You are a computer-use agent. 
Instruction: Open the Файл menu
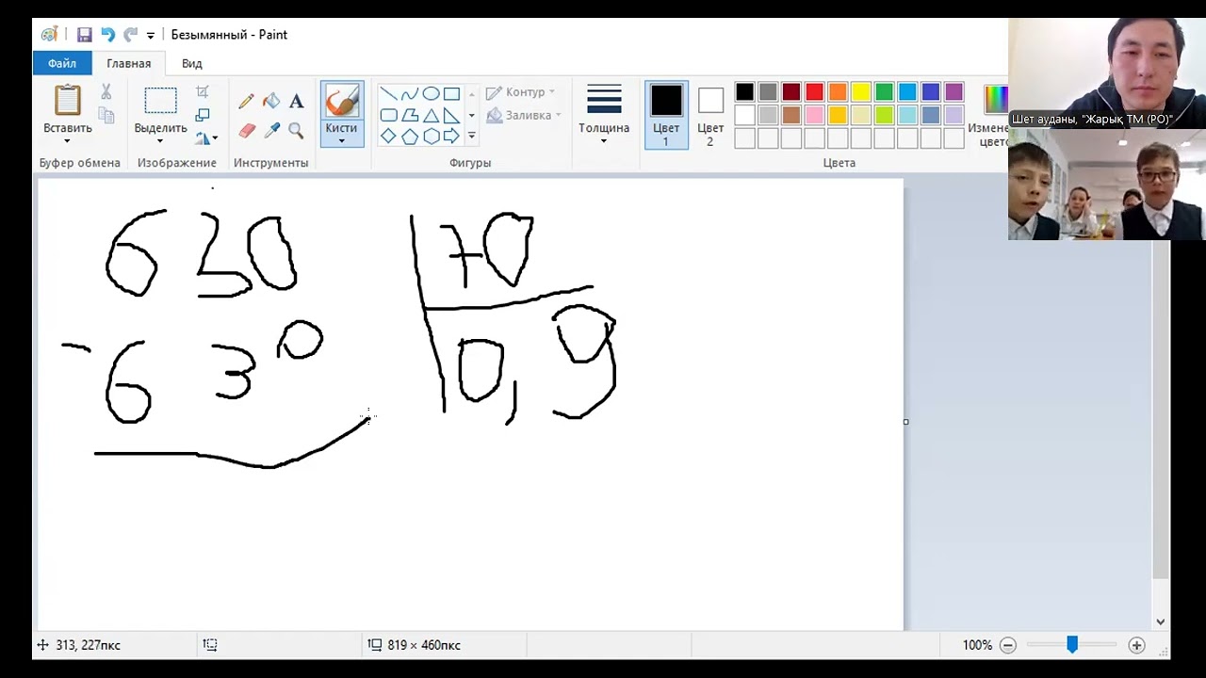pyautogui.click(x=62, y=63)
